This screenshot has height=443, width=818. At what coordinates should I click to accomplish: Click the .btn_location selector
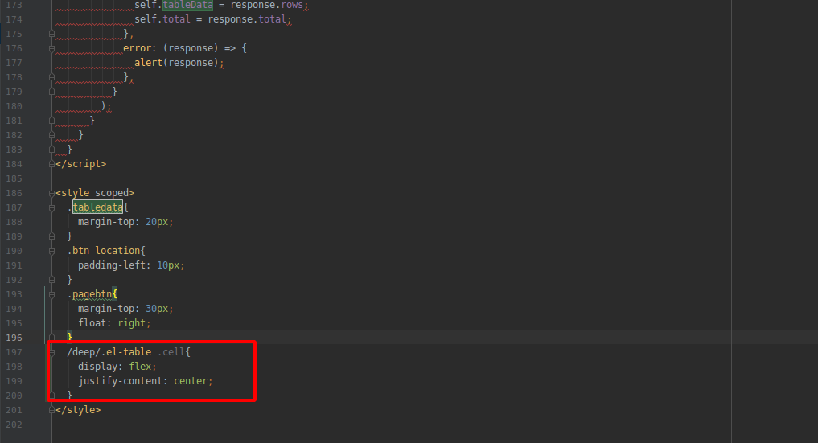tap(104, 251)
